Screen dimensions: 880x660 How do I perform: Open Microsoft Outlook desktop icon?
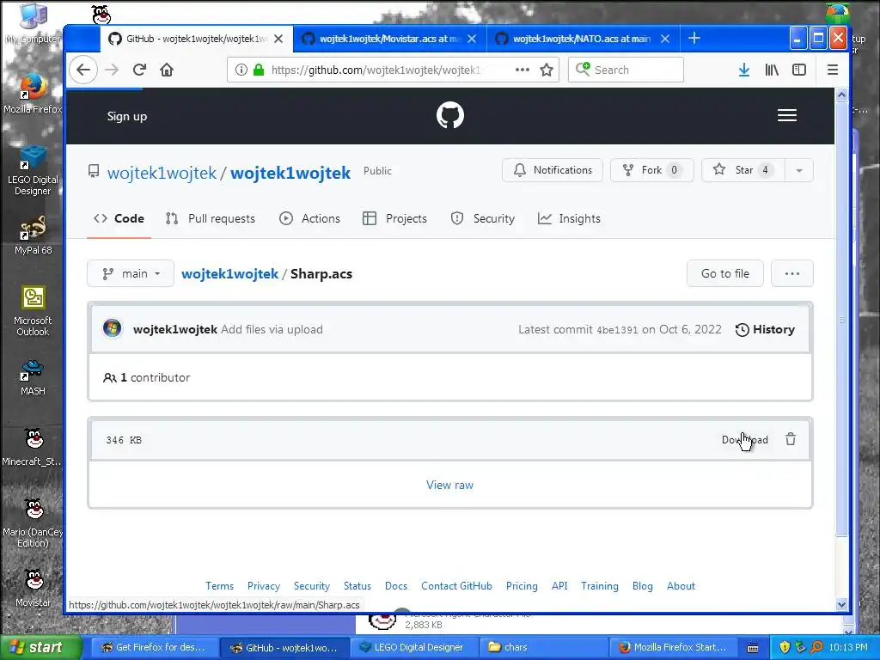[x=33, y=311]
